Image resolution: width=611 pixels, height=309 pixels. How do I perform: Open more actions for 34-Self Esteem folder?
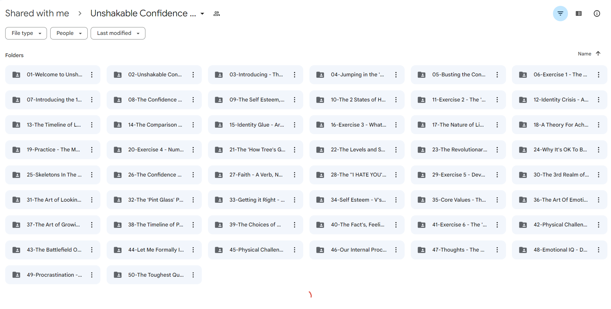tap(396, 200)
